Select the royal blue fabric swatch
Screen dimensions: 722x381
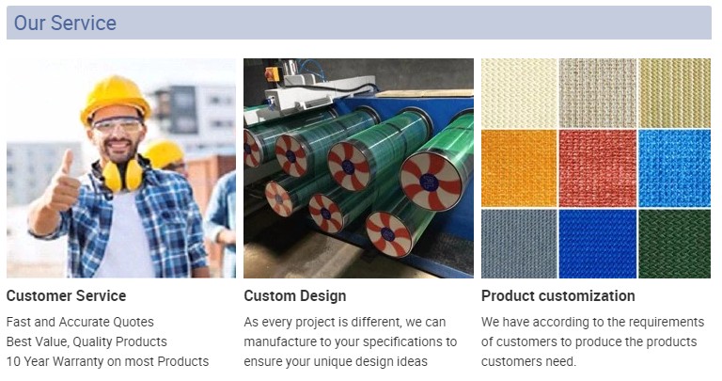tap(597, 244)
